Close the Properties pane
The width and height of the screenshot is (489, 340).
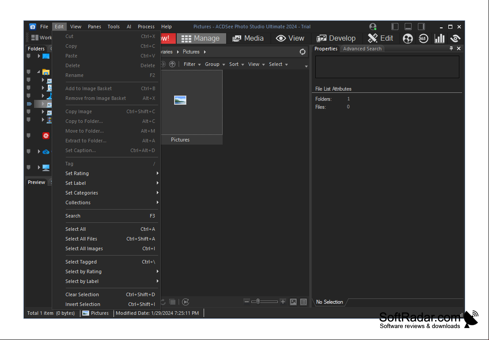(459, 48)
